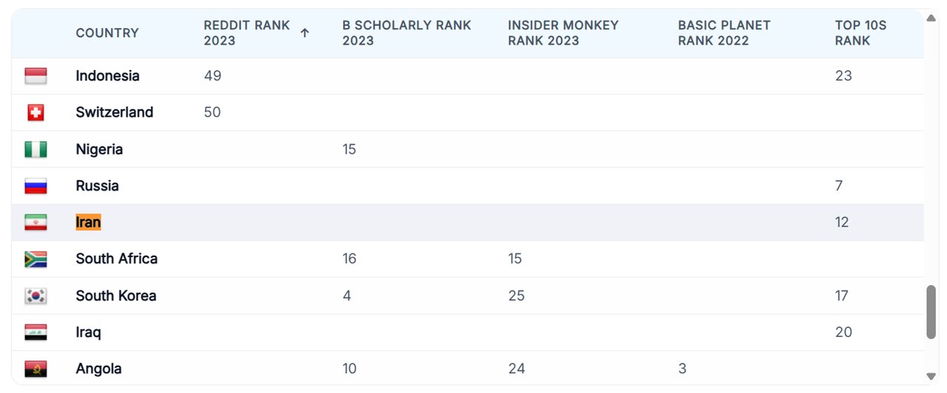The width and height of the screenshot is (947, 393).
Task: Sort by B Scholarly Rank 2023 column
Action: point(406,33)
